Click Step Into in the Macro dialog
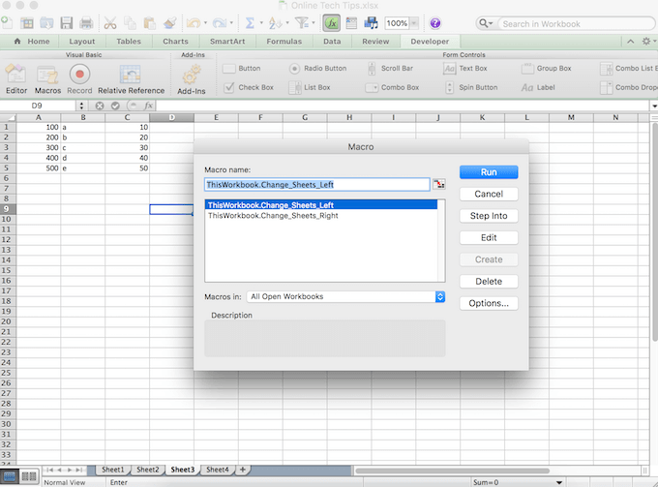Screen dimensions: 658x487 489,216
